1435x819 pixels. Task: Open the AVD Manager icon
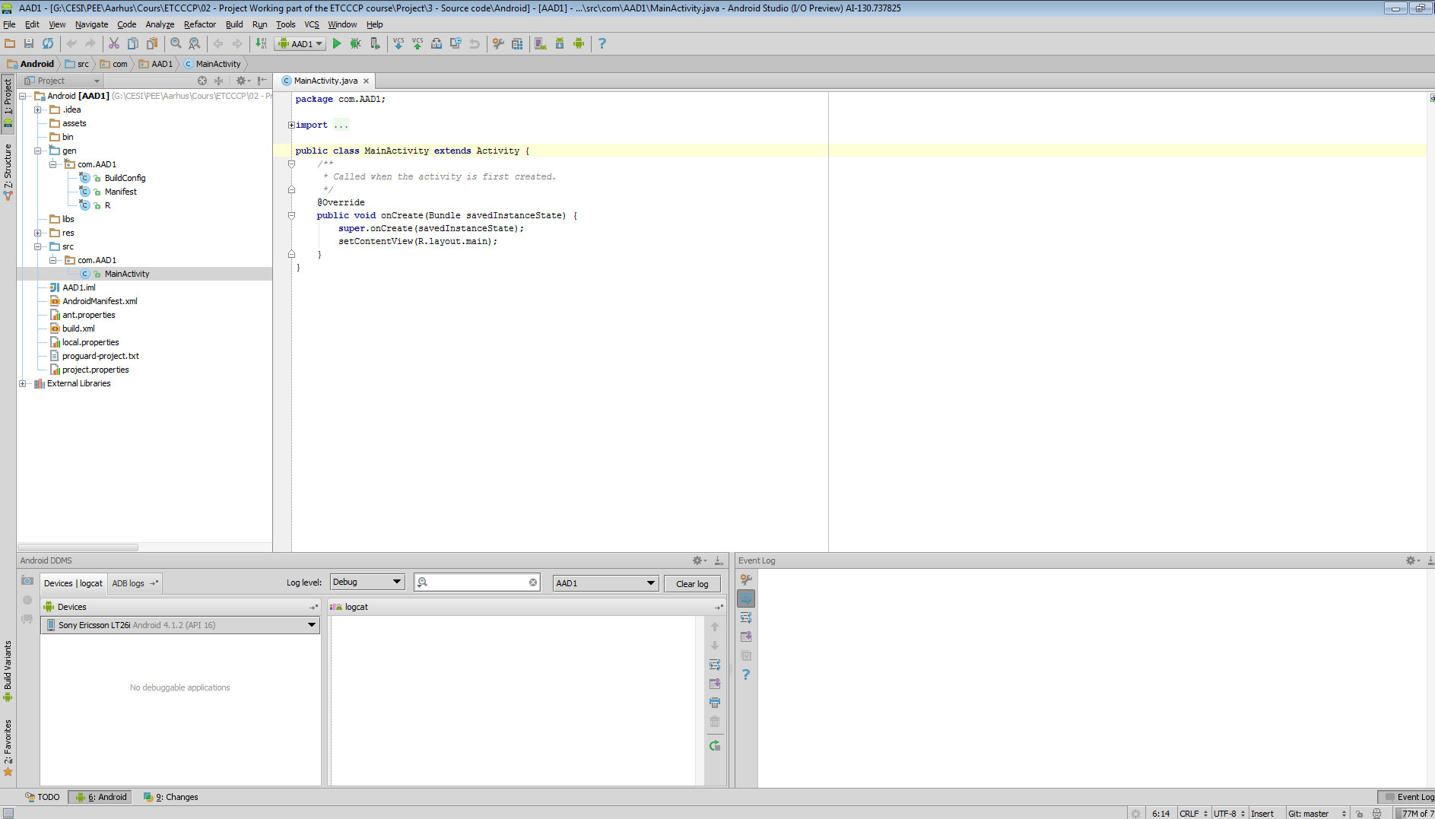541,43
